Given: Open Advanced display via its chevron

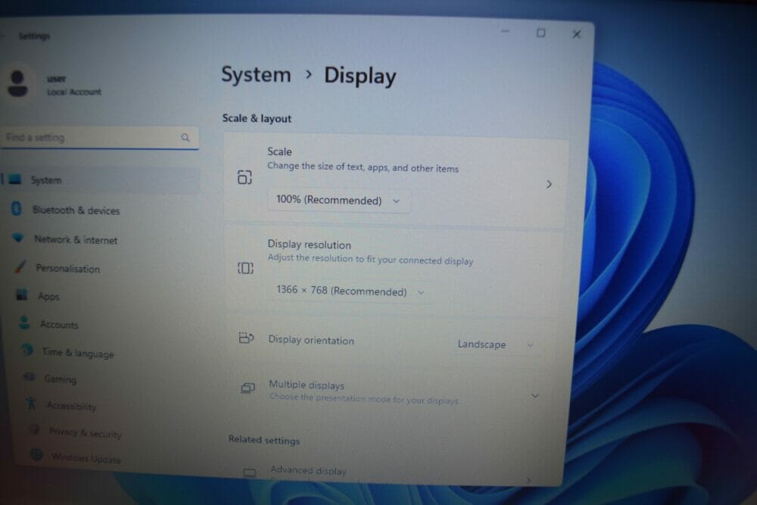Looking at the screenshot, I should (528, 480).
